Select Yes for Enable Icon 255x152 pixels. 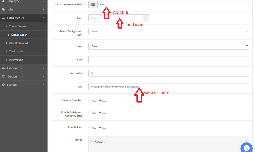click(90, 128)
